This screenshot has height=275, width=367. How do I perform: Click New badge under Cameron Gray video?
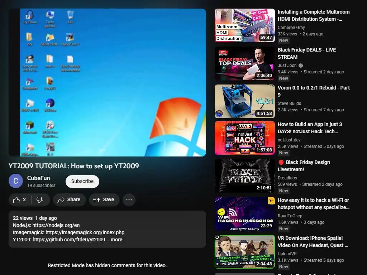point(283,40)
